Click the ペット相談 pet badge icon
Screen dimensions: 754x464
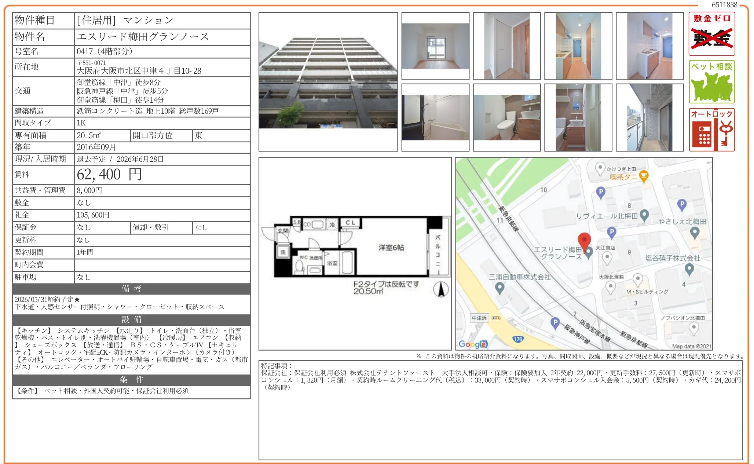[x=711, y=82]
